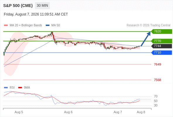Screen dimensions: 173x117
Task: Click the 7649 red support value
Action: 157,64
